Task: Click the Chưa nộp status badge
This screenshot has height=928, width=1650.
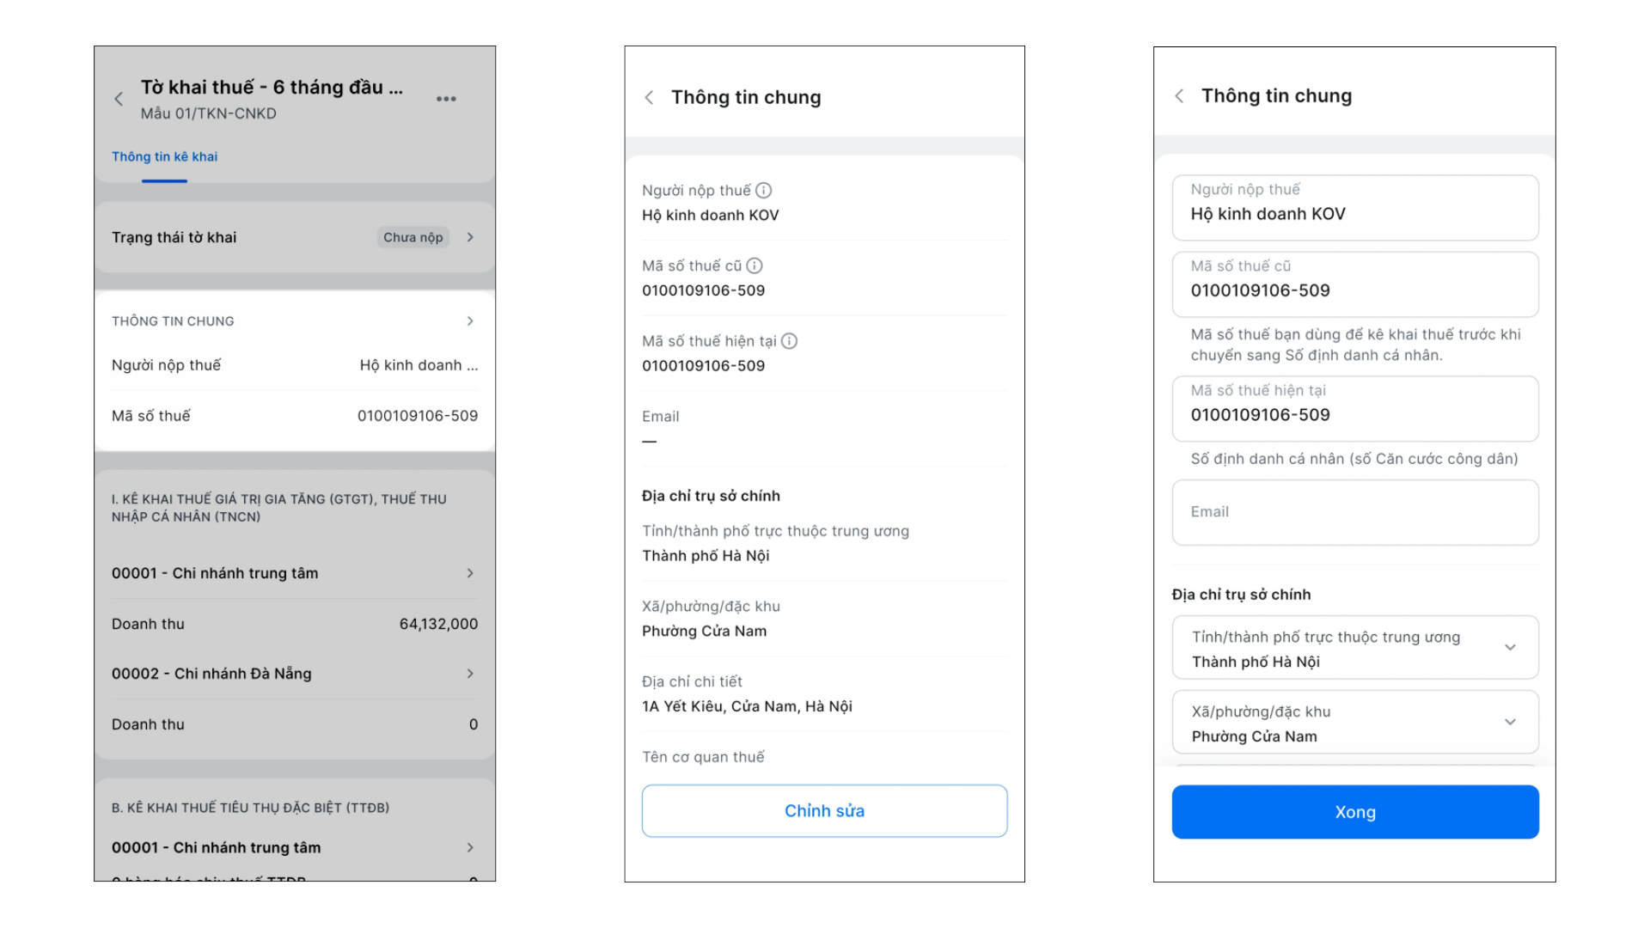Action: point(413,237)
